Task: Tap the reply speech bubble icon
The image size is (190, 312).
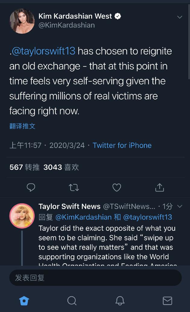Action: coord(31,188)
